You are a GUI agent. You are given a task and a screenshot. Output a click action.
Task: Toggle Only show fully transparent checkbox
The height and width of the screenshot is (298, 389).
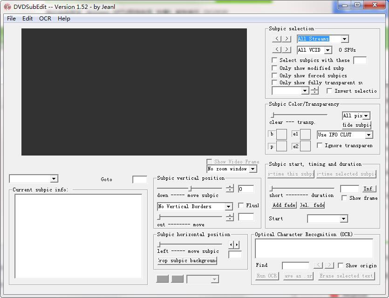pyautogui.click(x=274, y=82)
